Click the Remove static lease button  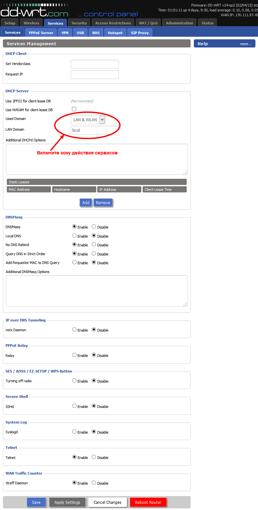(103, 203)
